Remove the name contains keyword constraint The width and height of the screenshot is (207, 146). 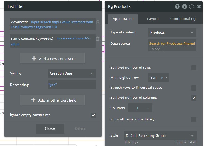point(98,39)
